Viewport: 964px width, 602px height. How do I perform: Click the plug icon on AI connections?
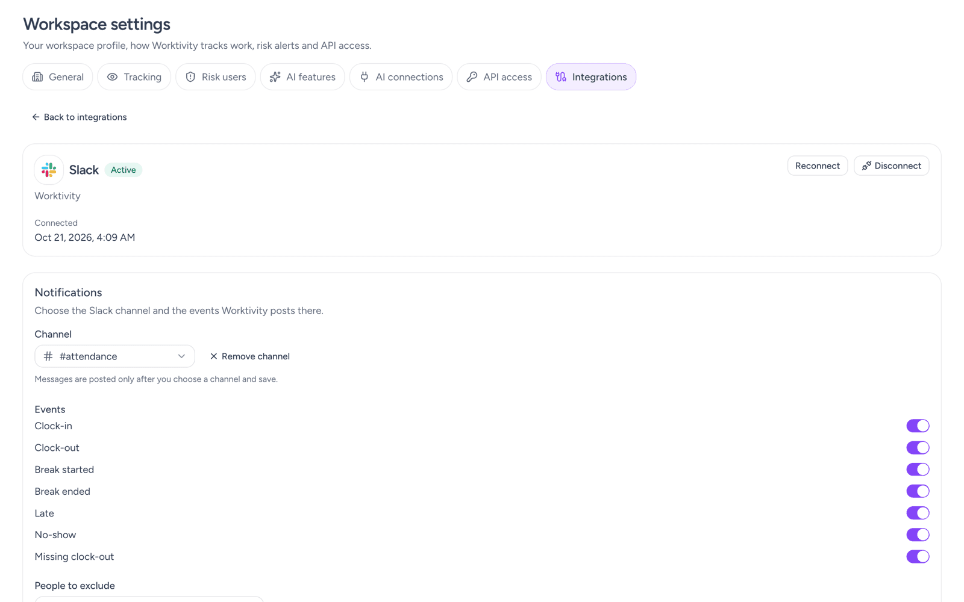click(364, 77)
